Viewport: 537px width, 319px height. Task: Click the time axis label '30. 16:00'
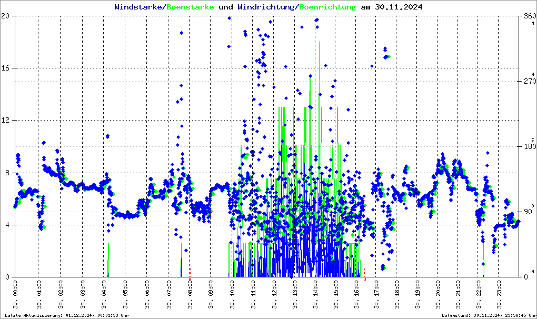(x=356, y=295)
